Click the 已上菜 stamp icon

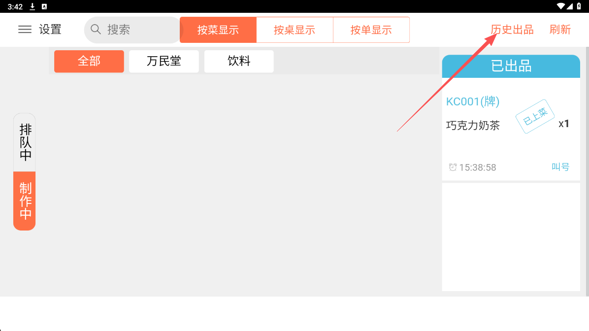click(535, 117)
